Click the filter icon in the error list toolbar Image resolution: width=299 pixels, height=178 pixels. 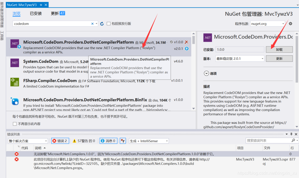123,141
